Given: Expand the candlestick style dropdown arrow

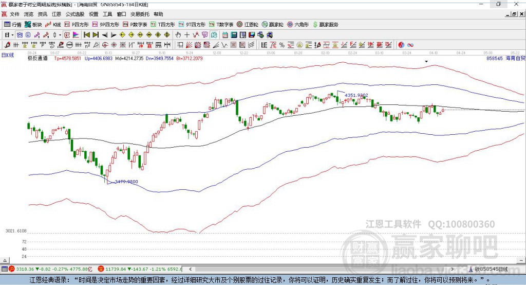Looking at the screenshot, I should pyautogui.click(x=60, y=35).
